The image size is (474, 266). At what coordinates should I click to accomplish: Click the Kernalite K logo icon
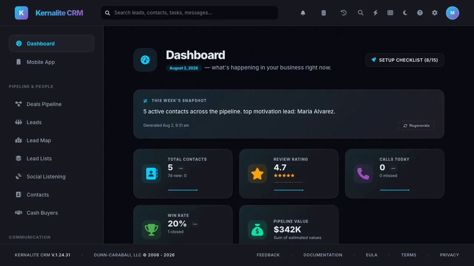[x=21, y=13]
